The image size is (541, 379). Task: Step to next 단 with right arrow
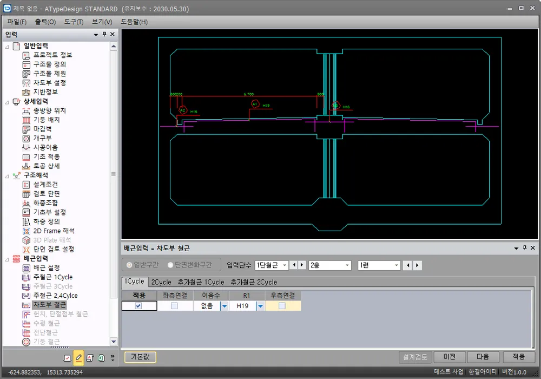302,265
